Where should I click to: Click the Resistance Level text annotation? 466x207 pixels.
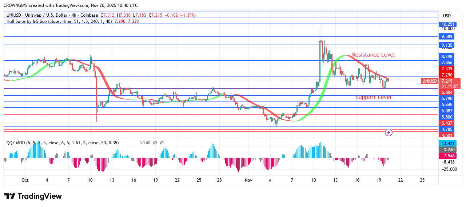[373, 55]
